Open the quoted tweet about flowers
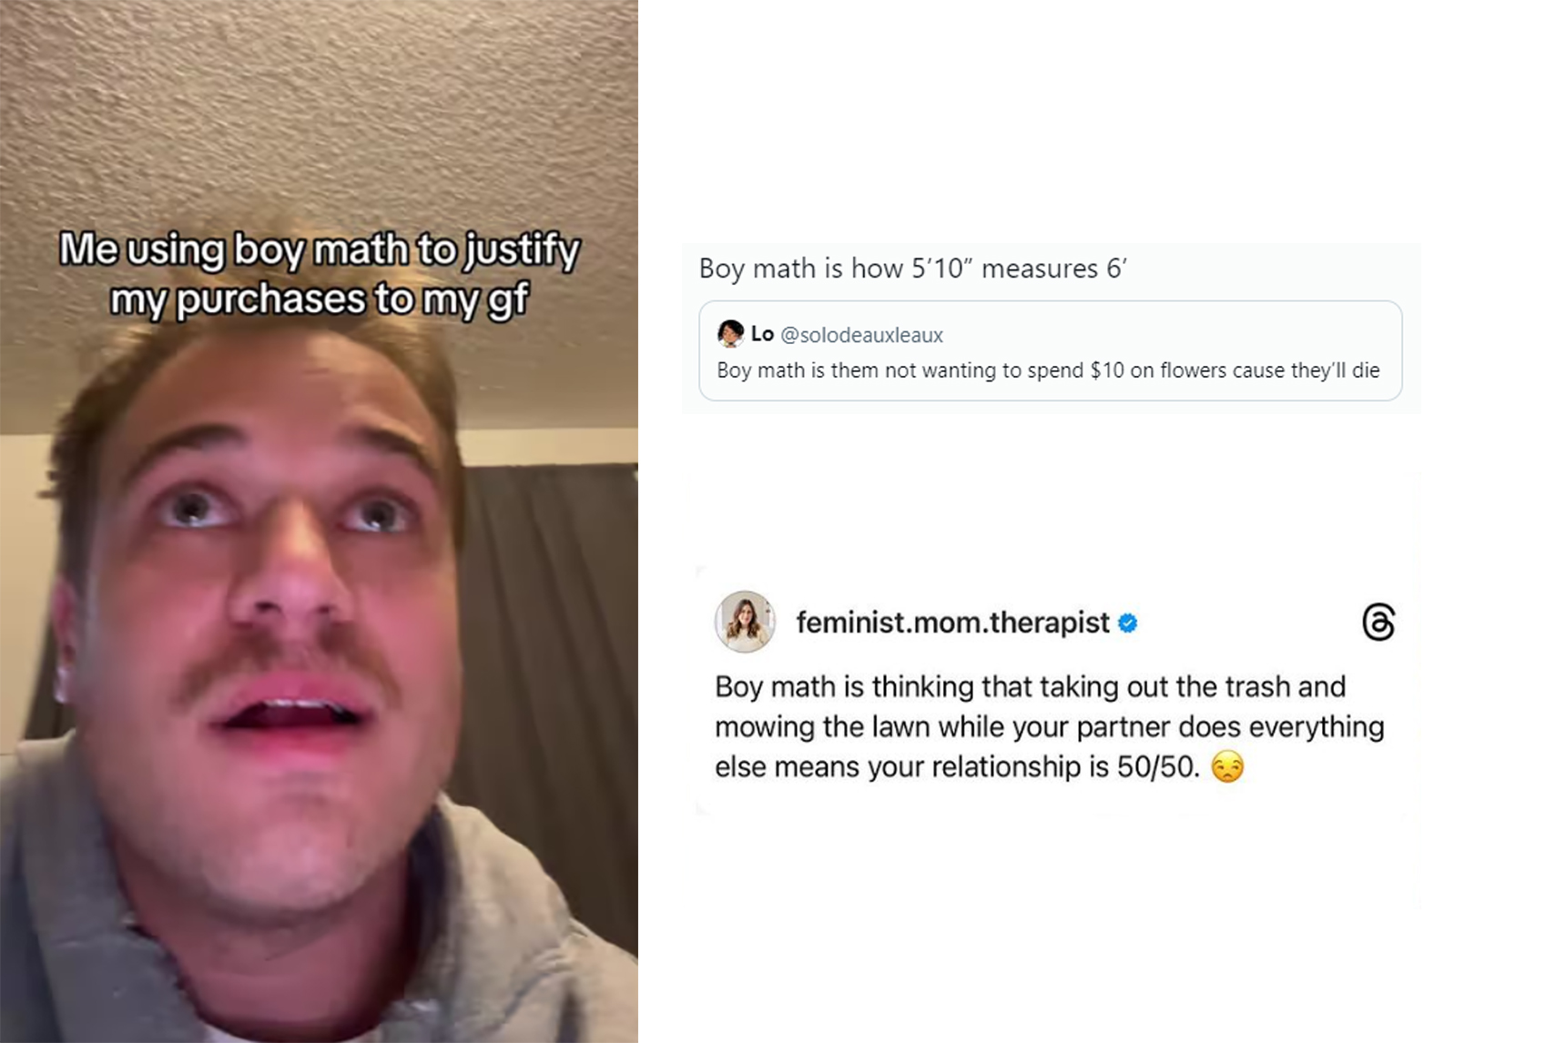This screenshot has width=1566, height=1043. 1050,350
